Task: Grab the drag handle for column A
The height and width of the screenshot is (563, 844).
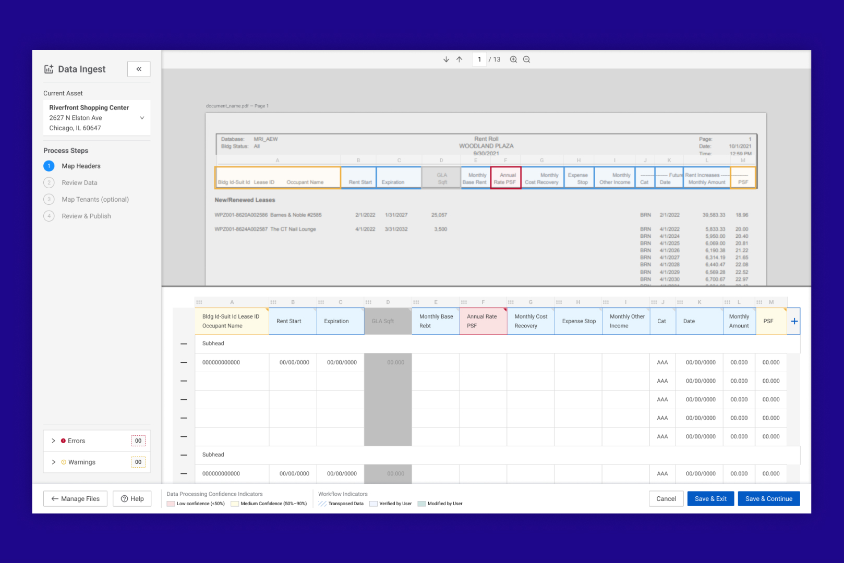Action: [x=199, y=302]
